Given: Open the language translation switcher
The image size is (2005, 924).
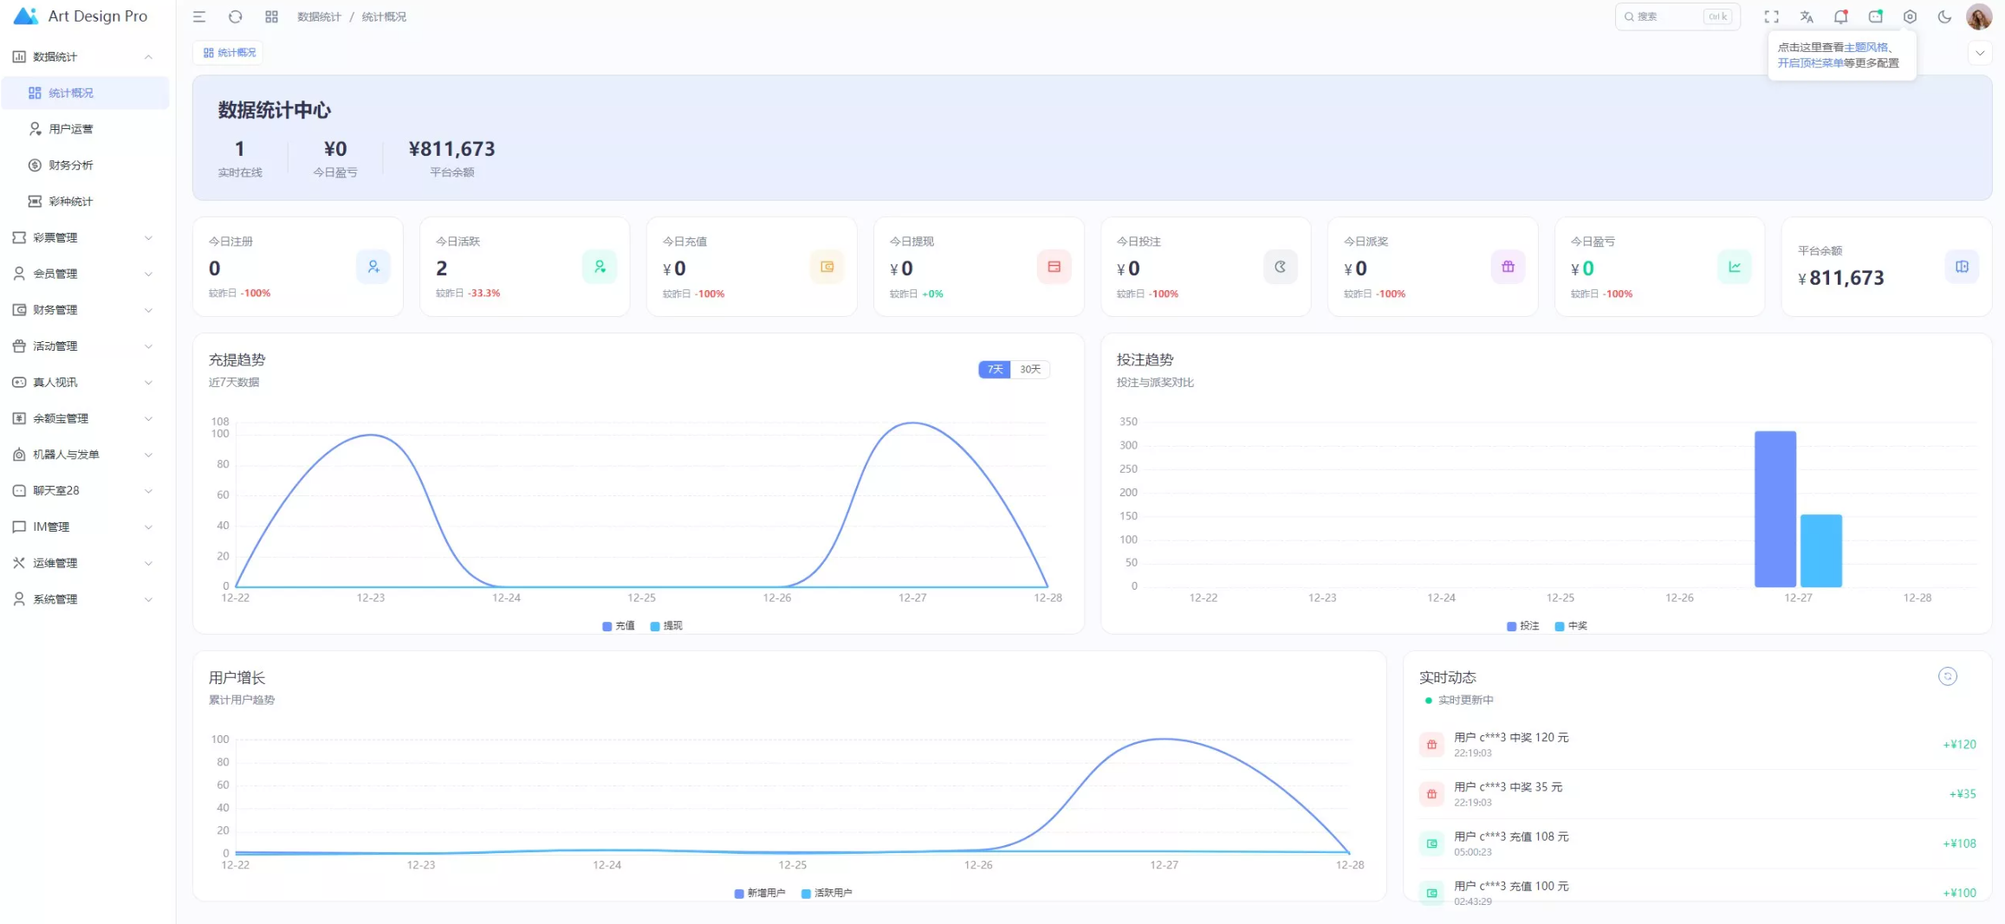Looking at the screenshot, I should (1806, 16).
